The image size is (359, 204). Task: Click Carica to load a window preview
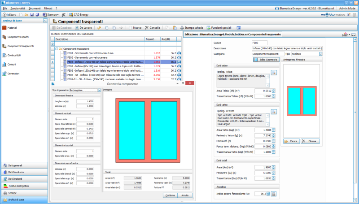[291, 141]
